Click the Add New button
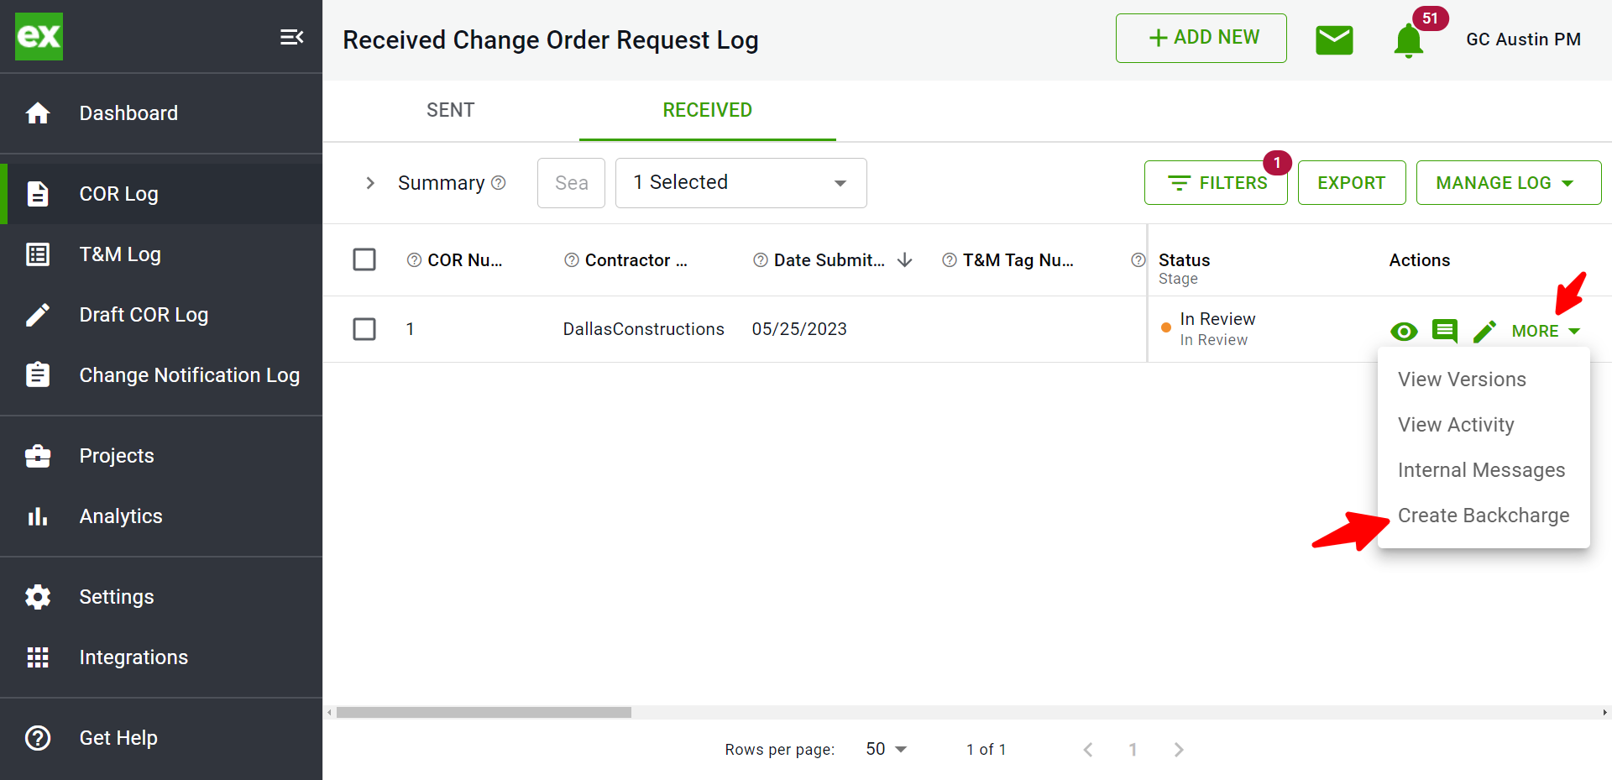Image resolution: width=1612 pixels, height=780 pixels. 1201,38
